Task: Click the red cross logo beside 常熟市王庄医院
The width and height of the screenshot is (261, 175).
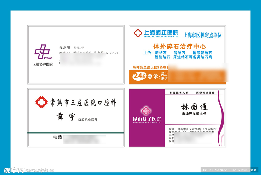Action: coord(41,102)
